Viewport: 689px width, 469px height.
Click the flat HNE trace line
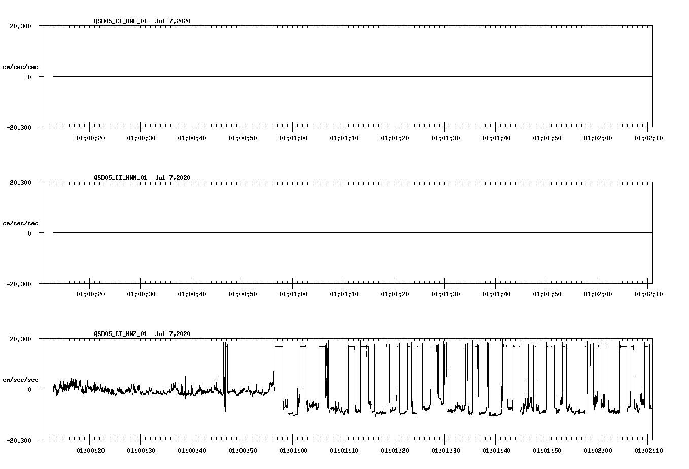click(x=353, y=76)
